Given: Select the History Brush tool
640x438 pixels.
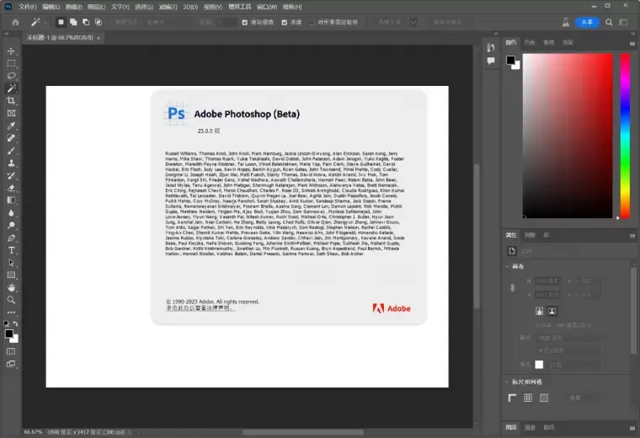Looking at the screenshot, I should coord(11,175).
